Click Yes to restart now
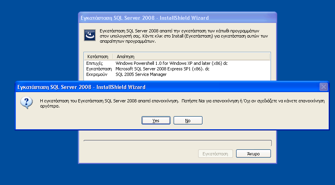 [x=156, y=121]
